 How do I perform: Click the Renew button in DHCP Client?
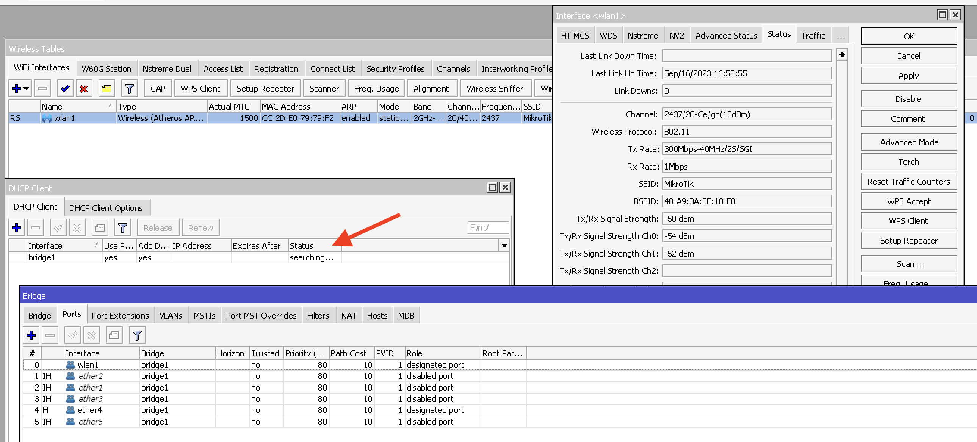pyautogui.click(x=200, y=228)
